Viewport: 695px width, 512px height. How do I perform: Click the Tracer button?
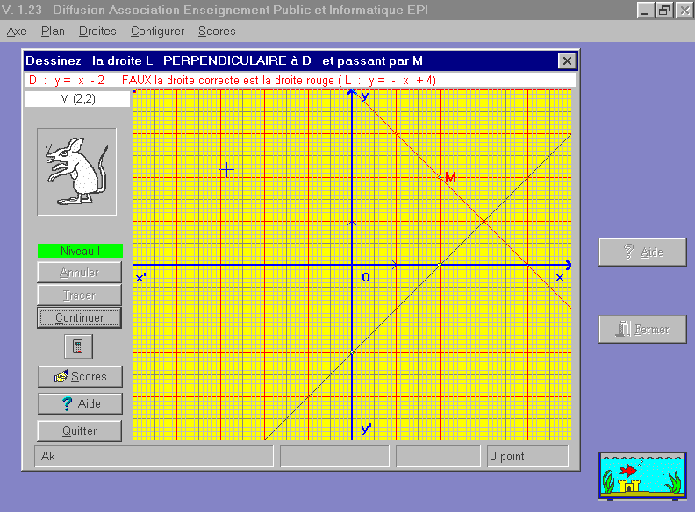coord(79,295)
